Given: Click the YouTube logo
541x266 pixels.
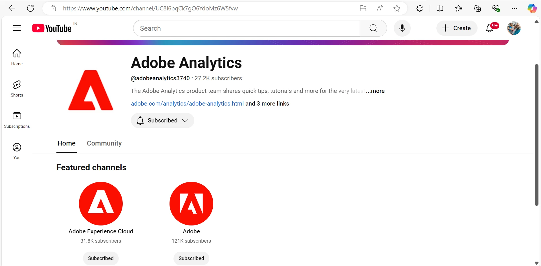Looking at the screenshot, I should pos(52,28).
